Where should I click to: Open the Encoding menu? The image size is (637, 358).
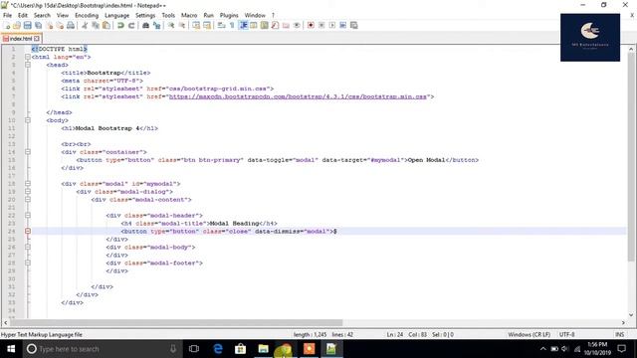click(87, 15)
